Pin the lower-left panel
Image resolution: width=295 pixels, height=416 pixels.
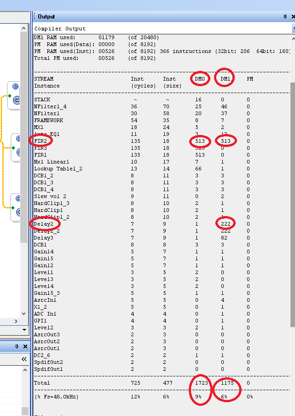[x=17, y=346]
